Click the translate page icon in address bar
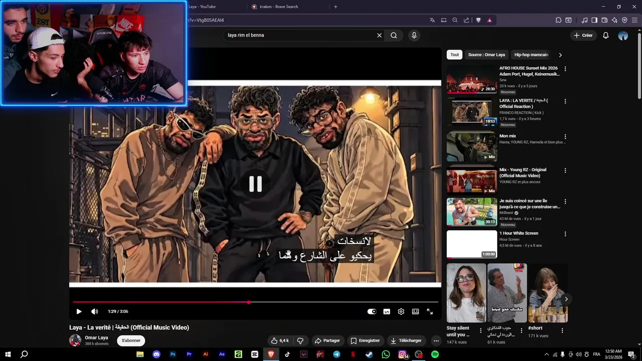Viewport: 642px width, 361px height. pos(432,20)
